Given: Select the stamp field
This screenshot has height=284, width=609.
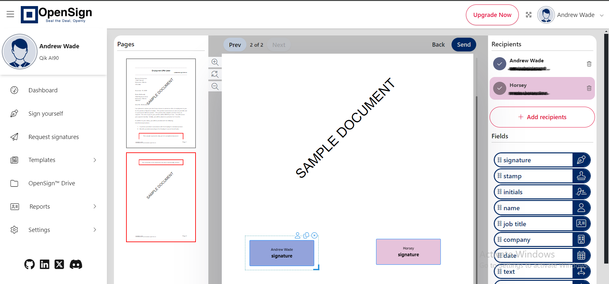Looking at the screenshot, I should pos(542,176).
